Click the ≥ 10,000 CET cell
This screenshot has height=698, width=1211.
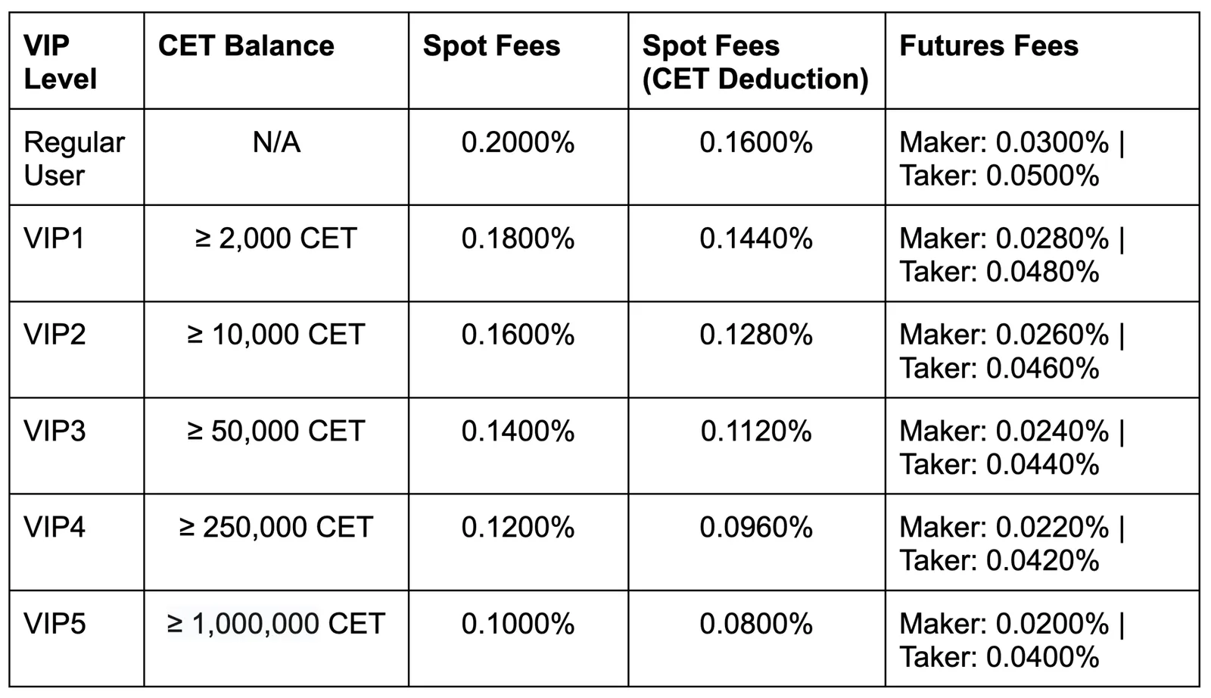pyautogui.click(x=276, y=349)
